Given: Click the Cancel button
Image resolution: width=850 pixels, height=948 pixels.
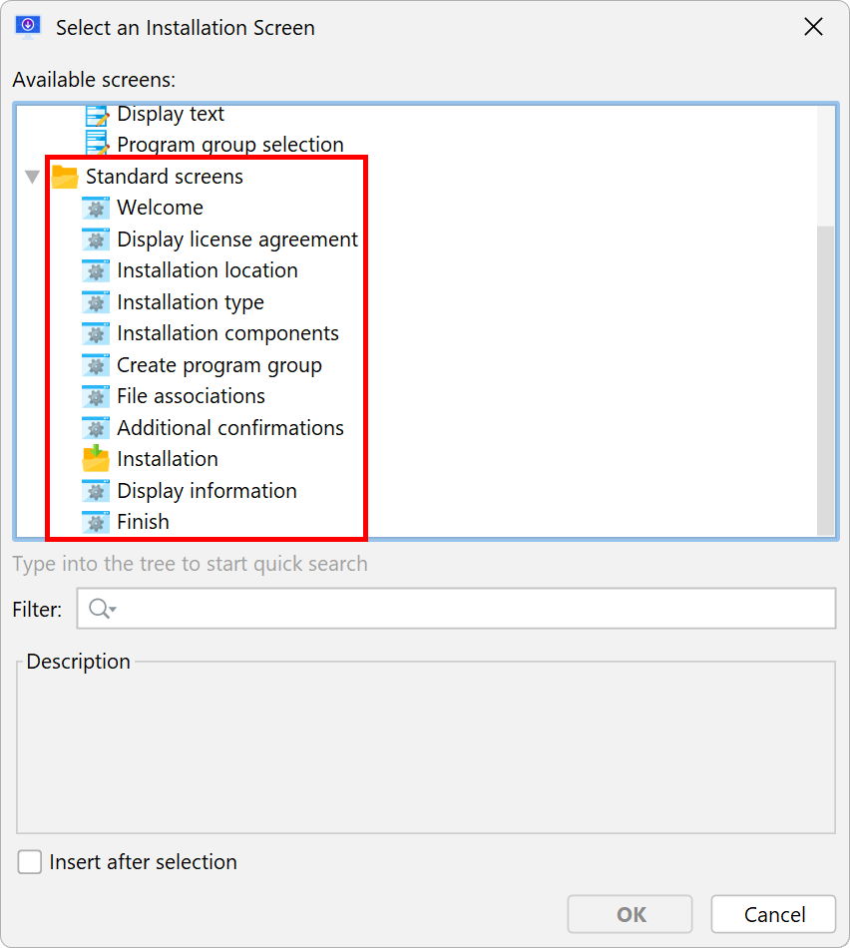Looking at the screenshot, I should 774,914.
